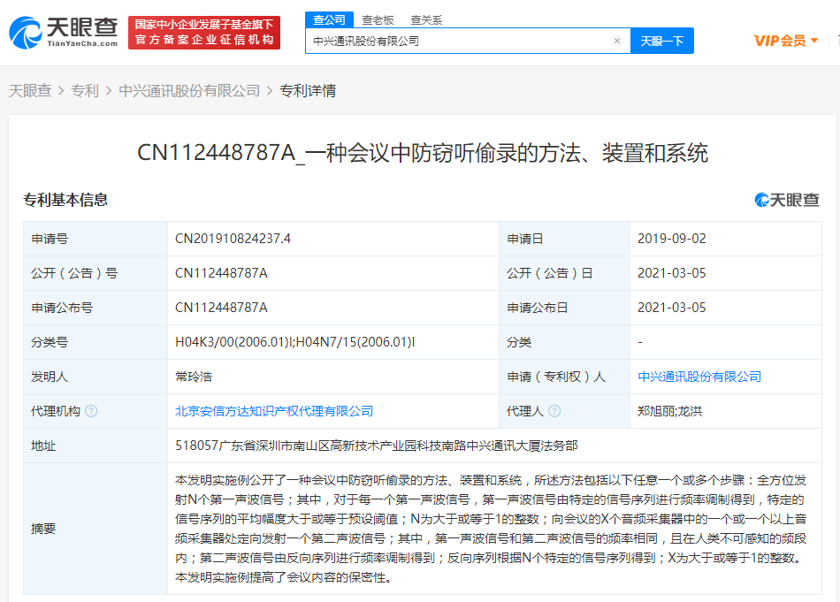Open agency link 北京安信方达知识产权代理有限公司

[x=274, y=411]
